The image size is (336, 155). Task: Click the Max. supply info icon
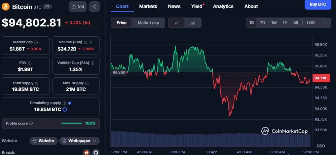click(x=87, y=83)
